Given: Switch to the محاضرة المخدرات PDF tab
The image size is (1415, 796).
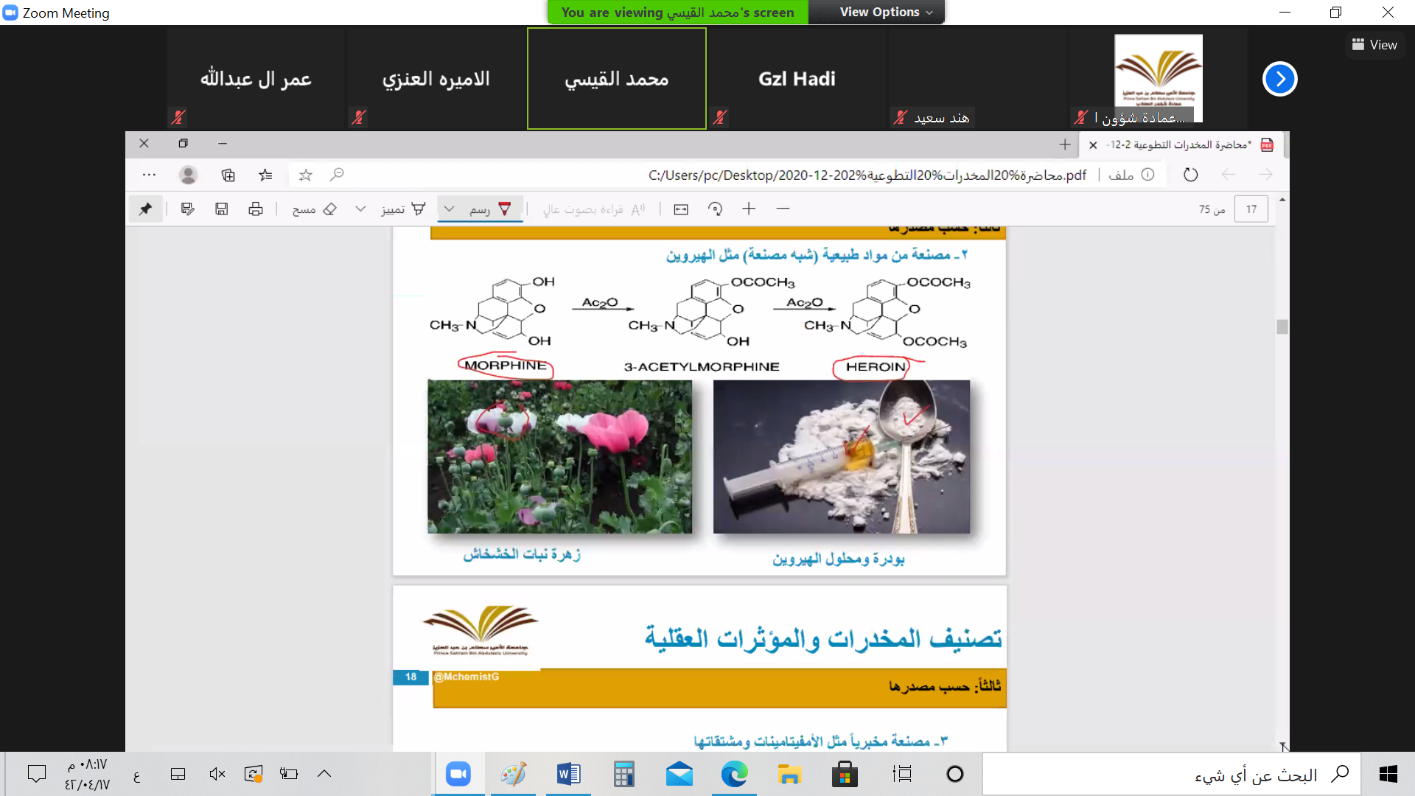Looking at the screenshot, I should 1179,144.
